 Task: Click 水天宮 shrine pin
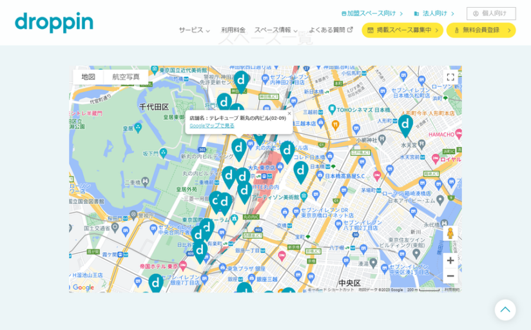coord(421,144)
